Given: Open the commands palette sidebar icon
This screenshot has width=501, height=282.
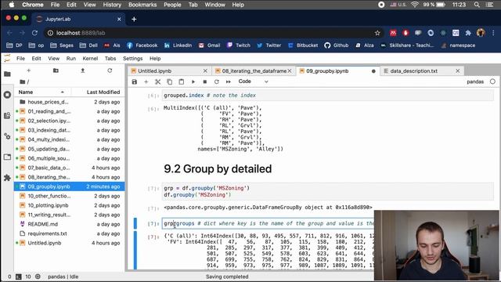Looking at the screenshot, I should (7, 136).
